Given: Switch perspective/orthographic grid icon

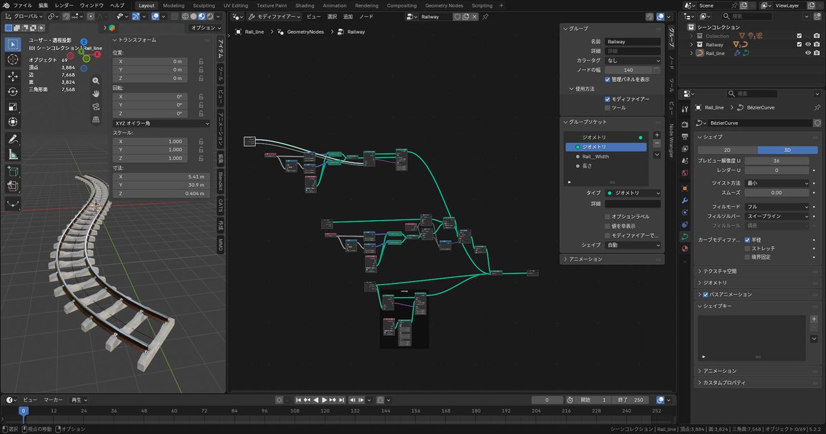Looking at the screenshot, I should [x=96, y=120].
